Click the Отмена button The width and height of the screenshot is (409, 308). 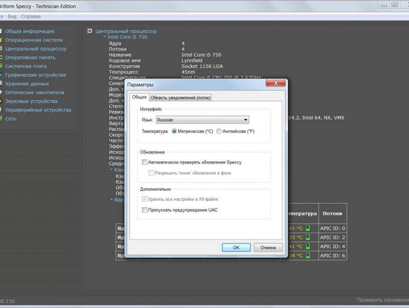pyautogui.click(x=268, y=248)
